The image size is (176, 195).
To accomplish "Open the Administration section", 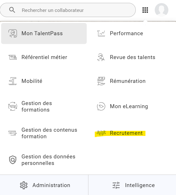I will click(45, 185).
